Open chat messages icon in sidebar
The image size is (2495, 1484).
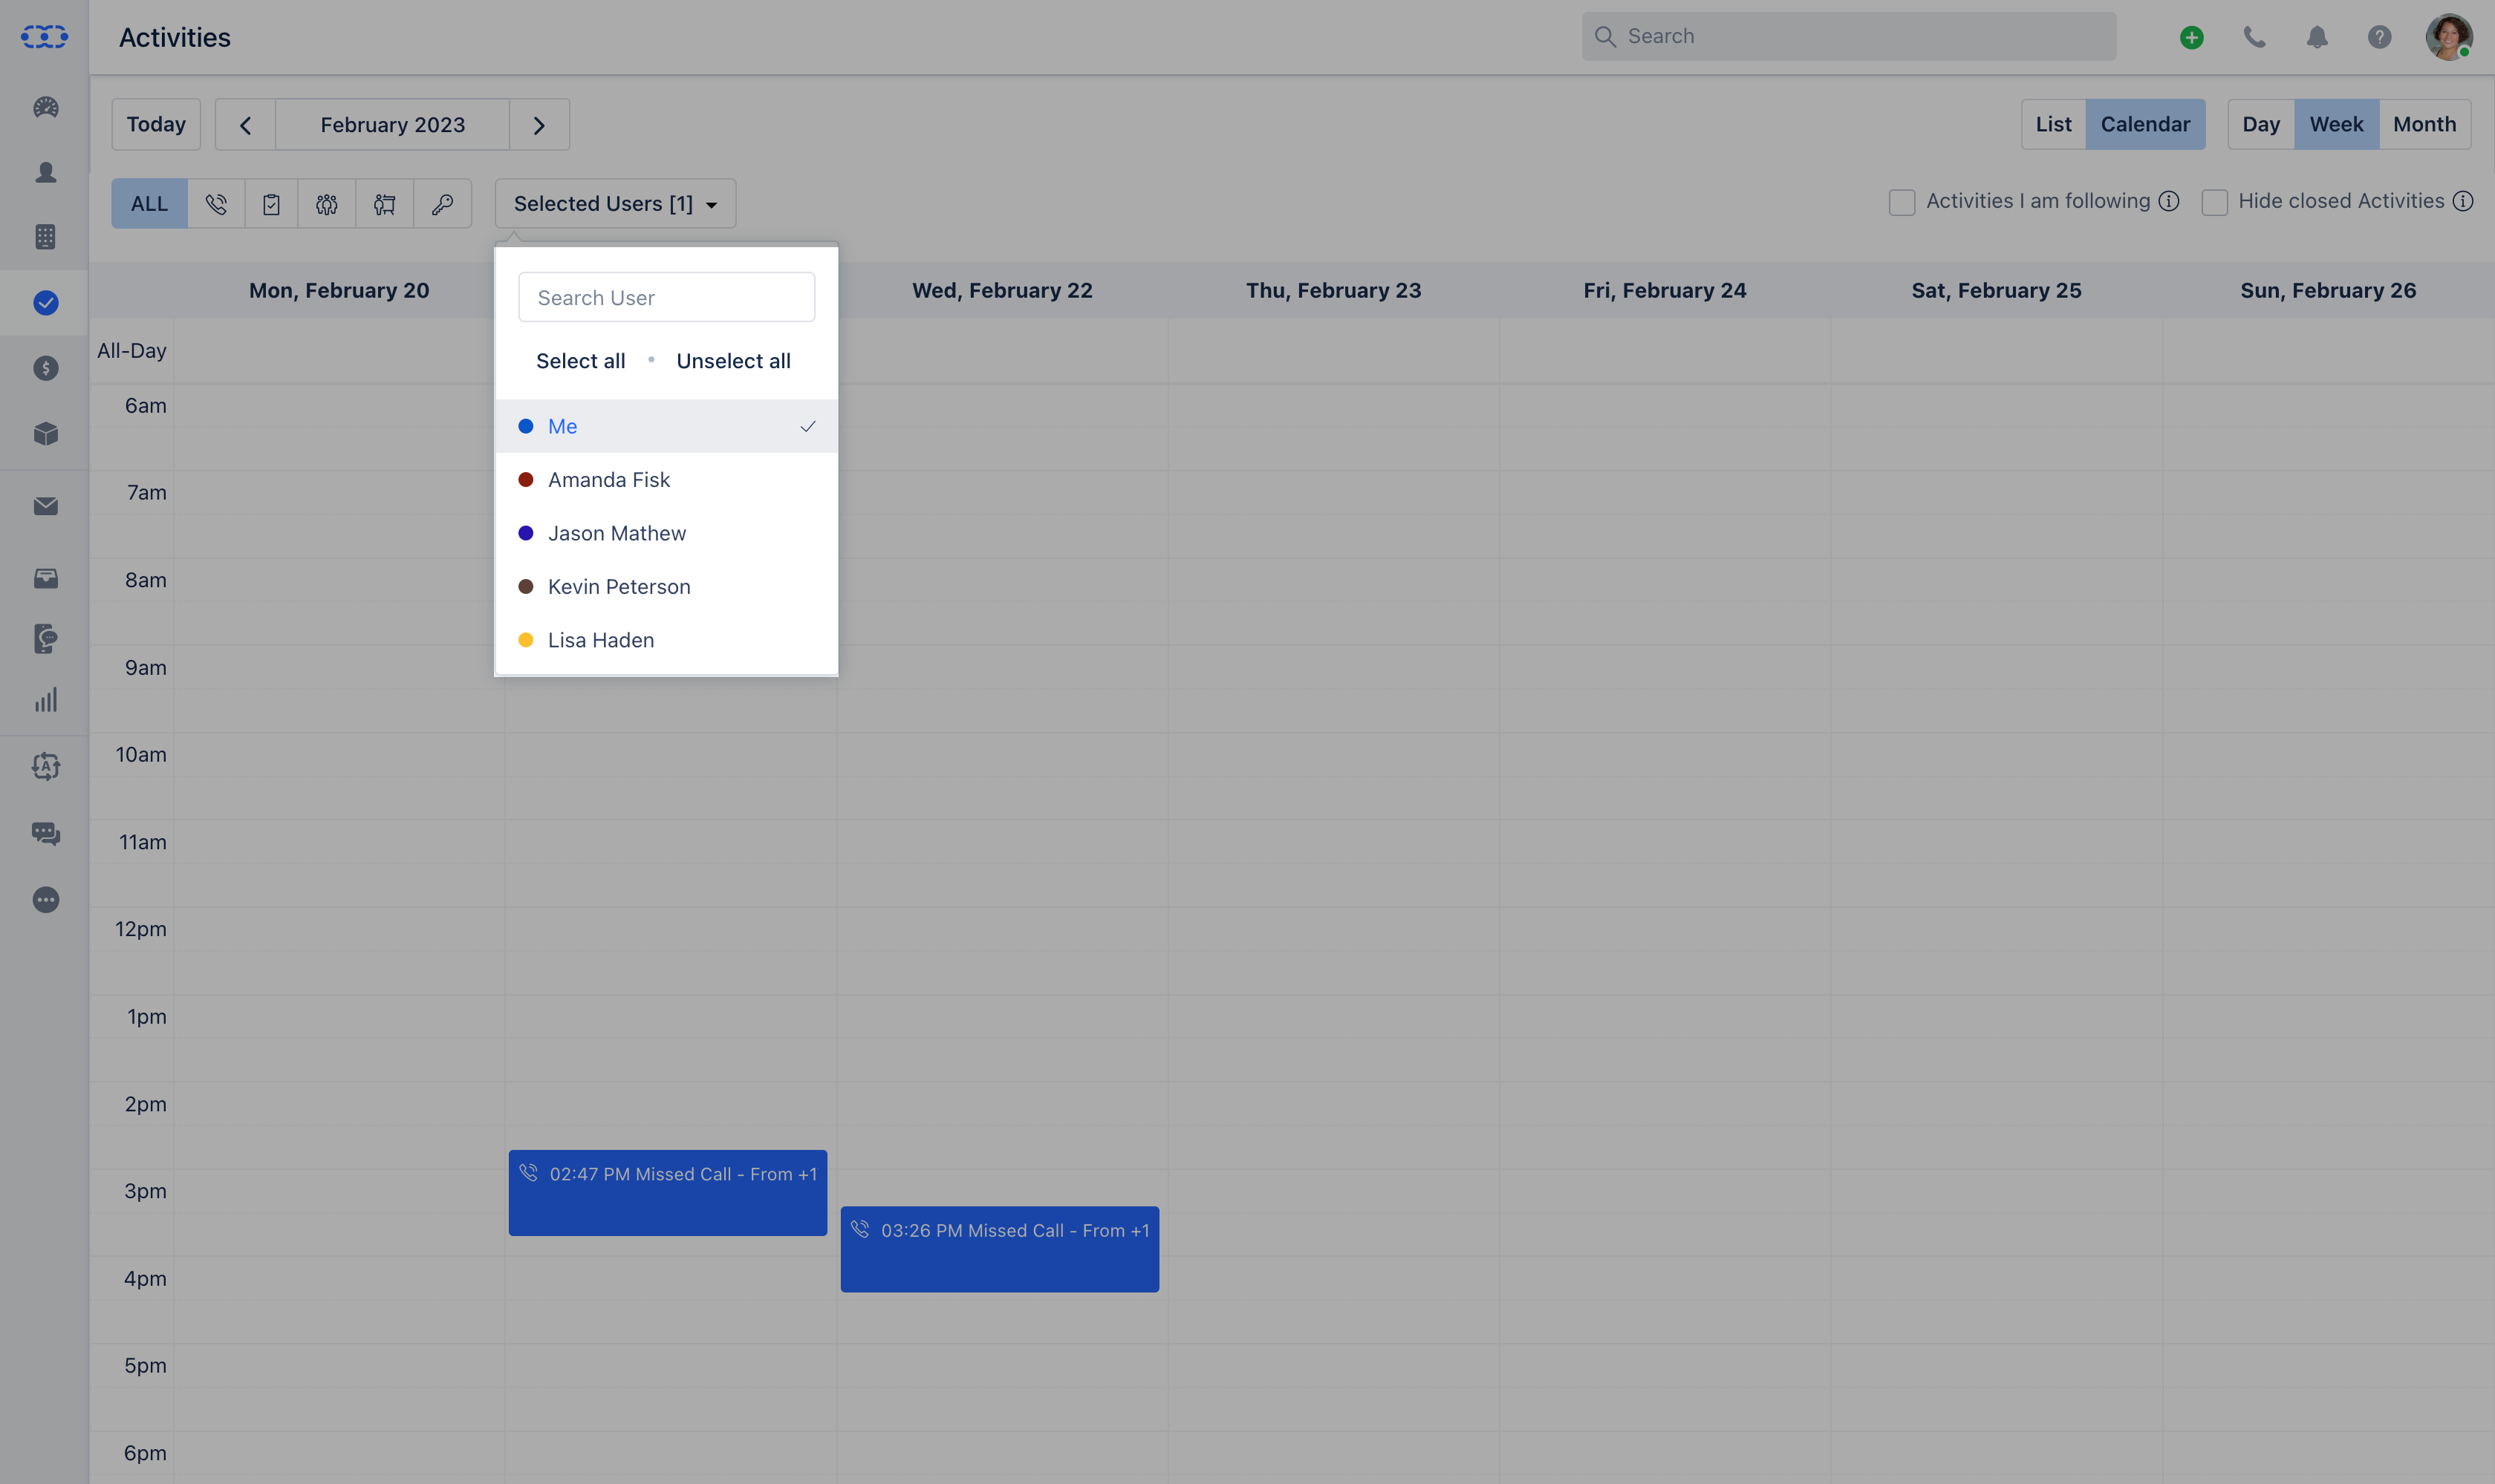pos(46,833)
